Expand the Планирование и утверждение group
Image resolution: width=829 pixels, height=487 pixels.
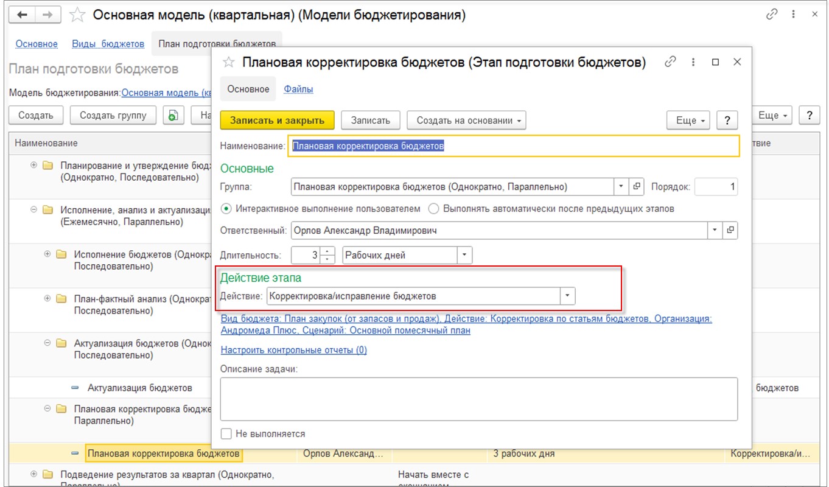pos(34,166)
